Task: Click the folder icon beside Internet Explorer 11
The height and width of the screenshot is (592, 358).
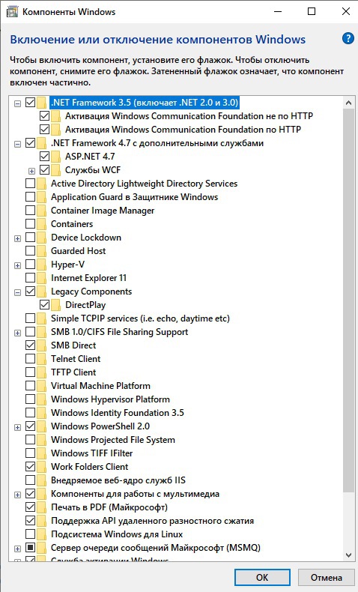Action: point(41,278)
